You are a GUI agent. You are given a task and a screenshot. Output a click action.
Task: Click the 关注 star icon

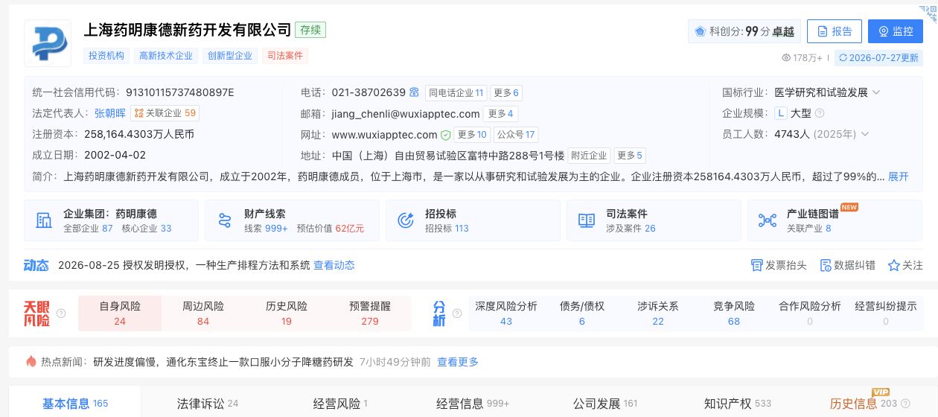pos(893,265)
